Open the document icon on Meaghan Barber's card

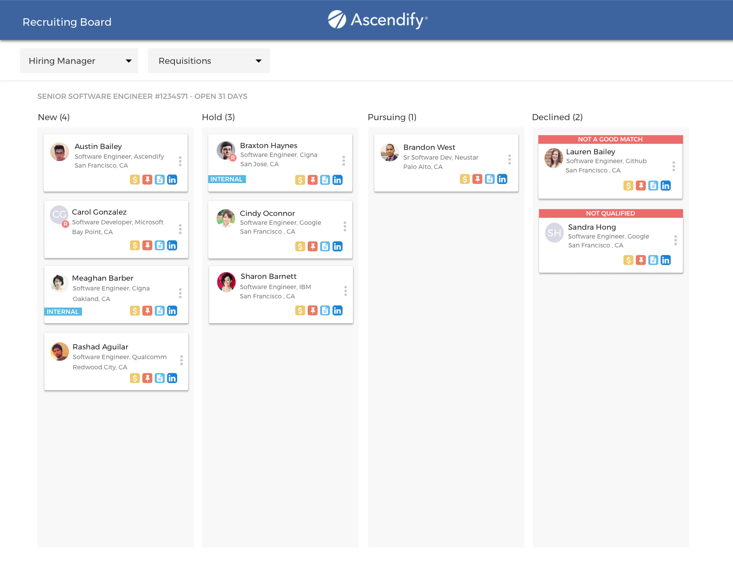pos(160,311)
